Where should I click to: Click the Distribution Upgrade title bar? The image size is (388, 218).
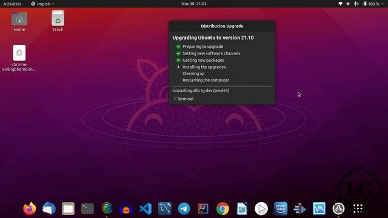coord(222,26)
